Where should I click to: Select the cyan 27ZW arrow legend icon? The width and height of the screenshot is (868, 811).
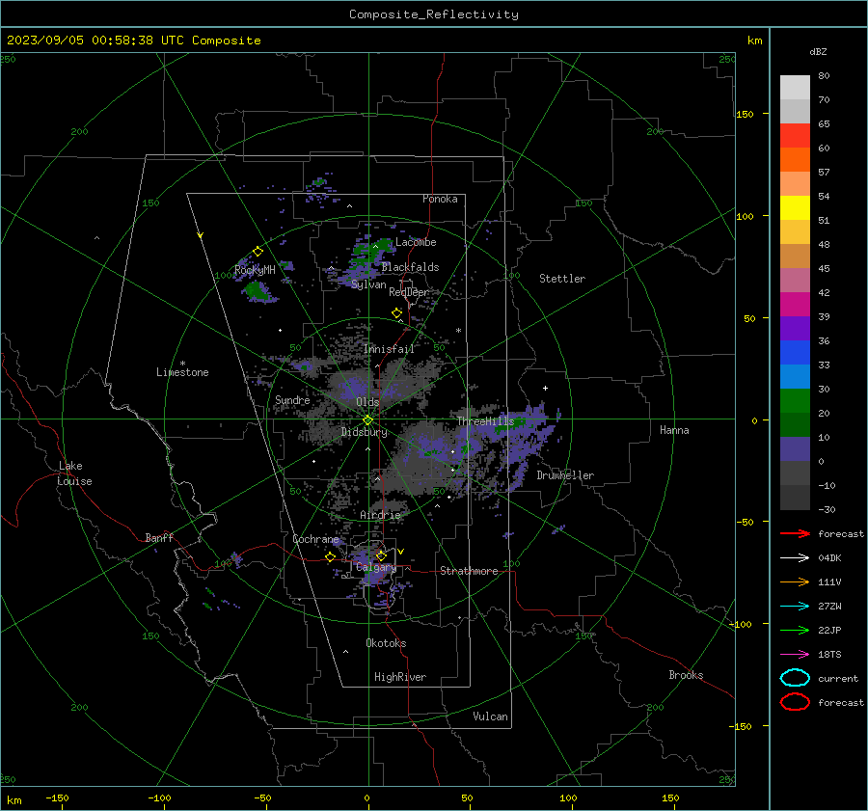(x=795, y=607)
